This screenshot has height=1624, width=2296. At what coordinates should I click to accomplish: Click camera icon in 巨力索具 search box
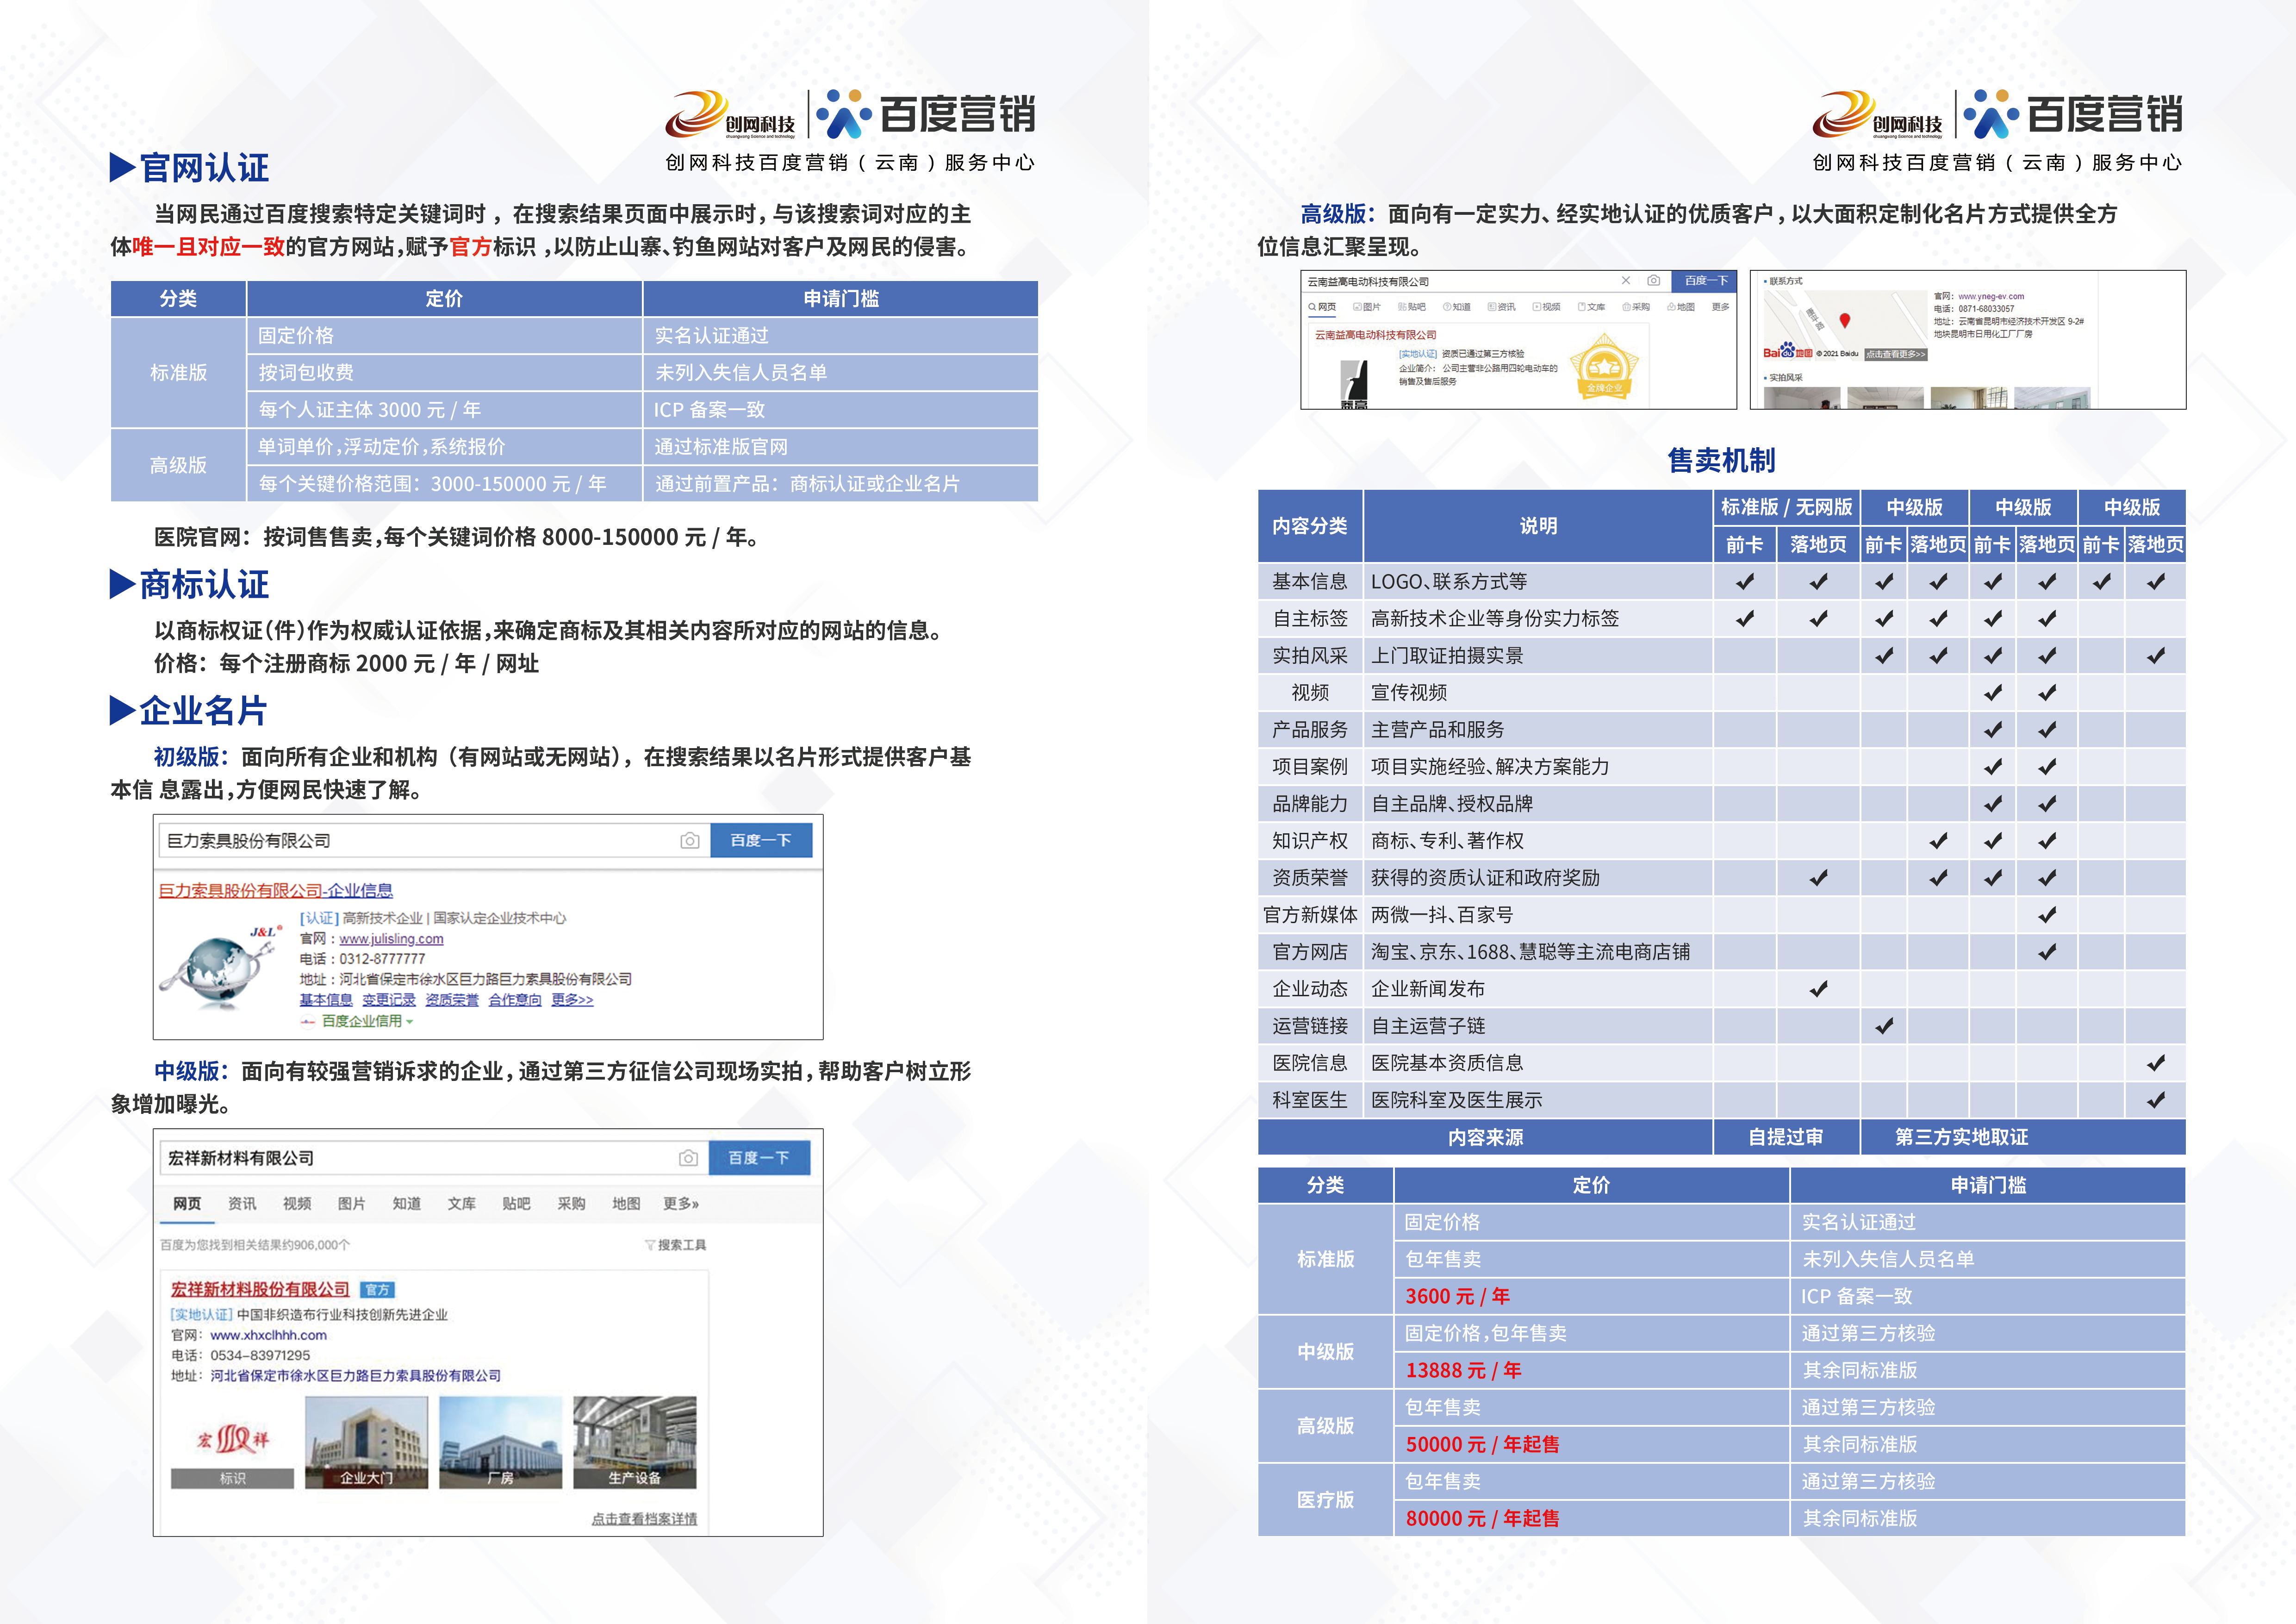689,841
